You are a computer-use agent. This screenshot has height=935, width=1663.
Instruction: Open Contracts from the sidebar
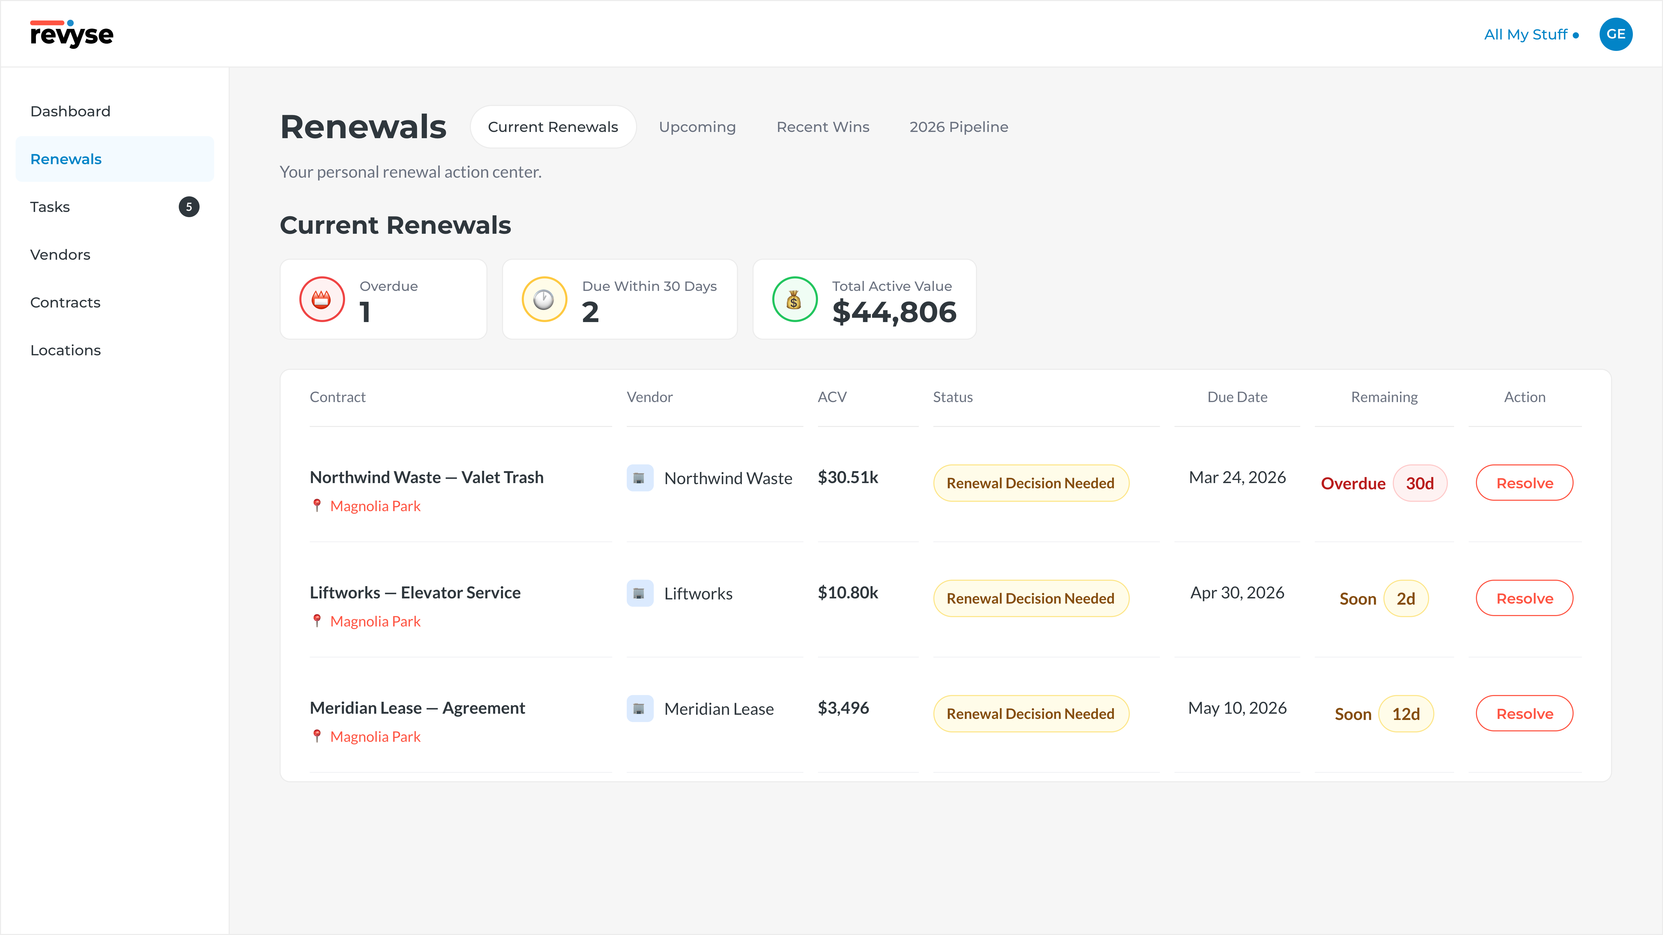tap(65, 303)
